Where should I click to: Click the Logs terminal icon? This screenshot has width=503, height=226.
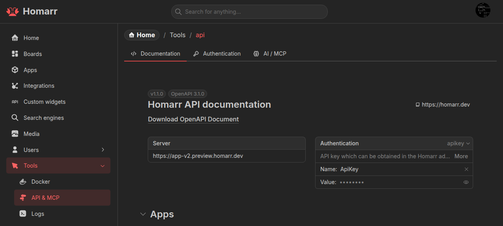23,213
